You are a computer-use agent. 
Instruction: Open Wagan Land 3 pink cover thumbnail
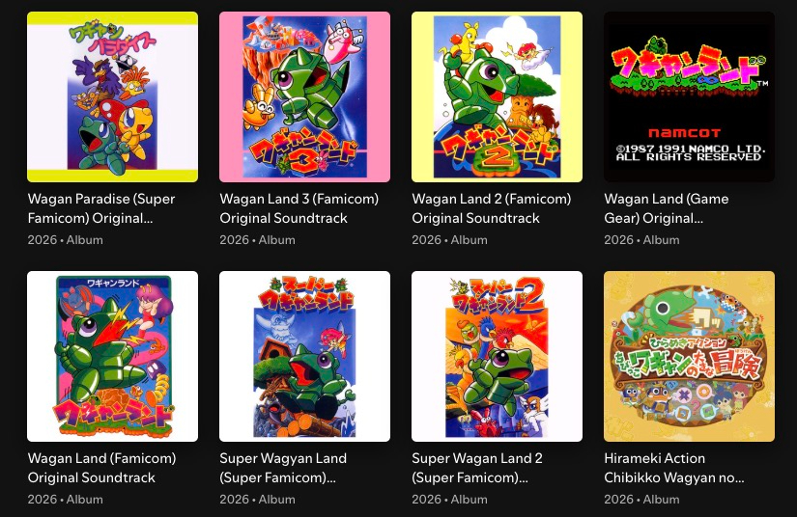[304, 96]
